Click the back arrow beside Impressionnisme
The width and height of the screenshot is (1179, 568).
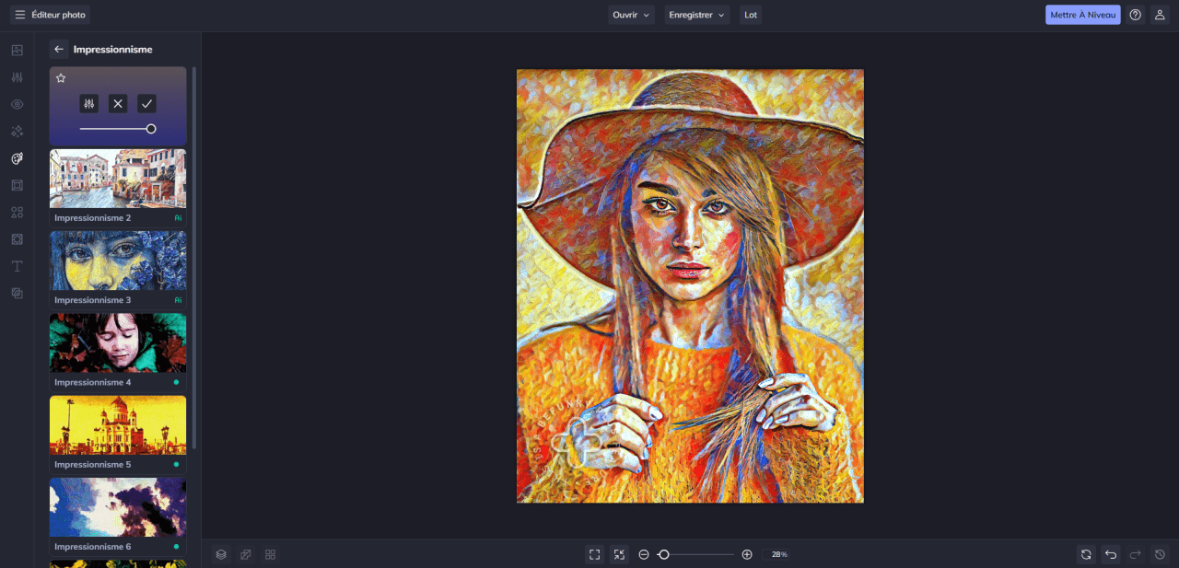click(x=59, y=50)
